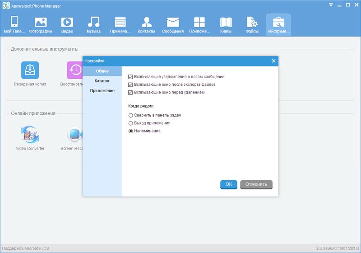Open the Видео section
Viewport: 361px width, 253px height.
pos(67,25)
